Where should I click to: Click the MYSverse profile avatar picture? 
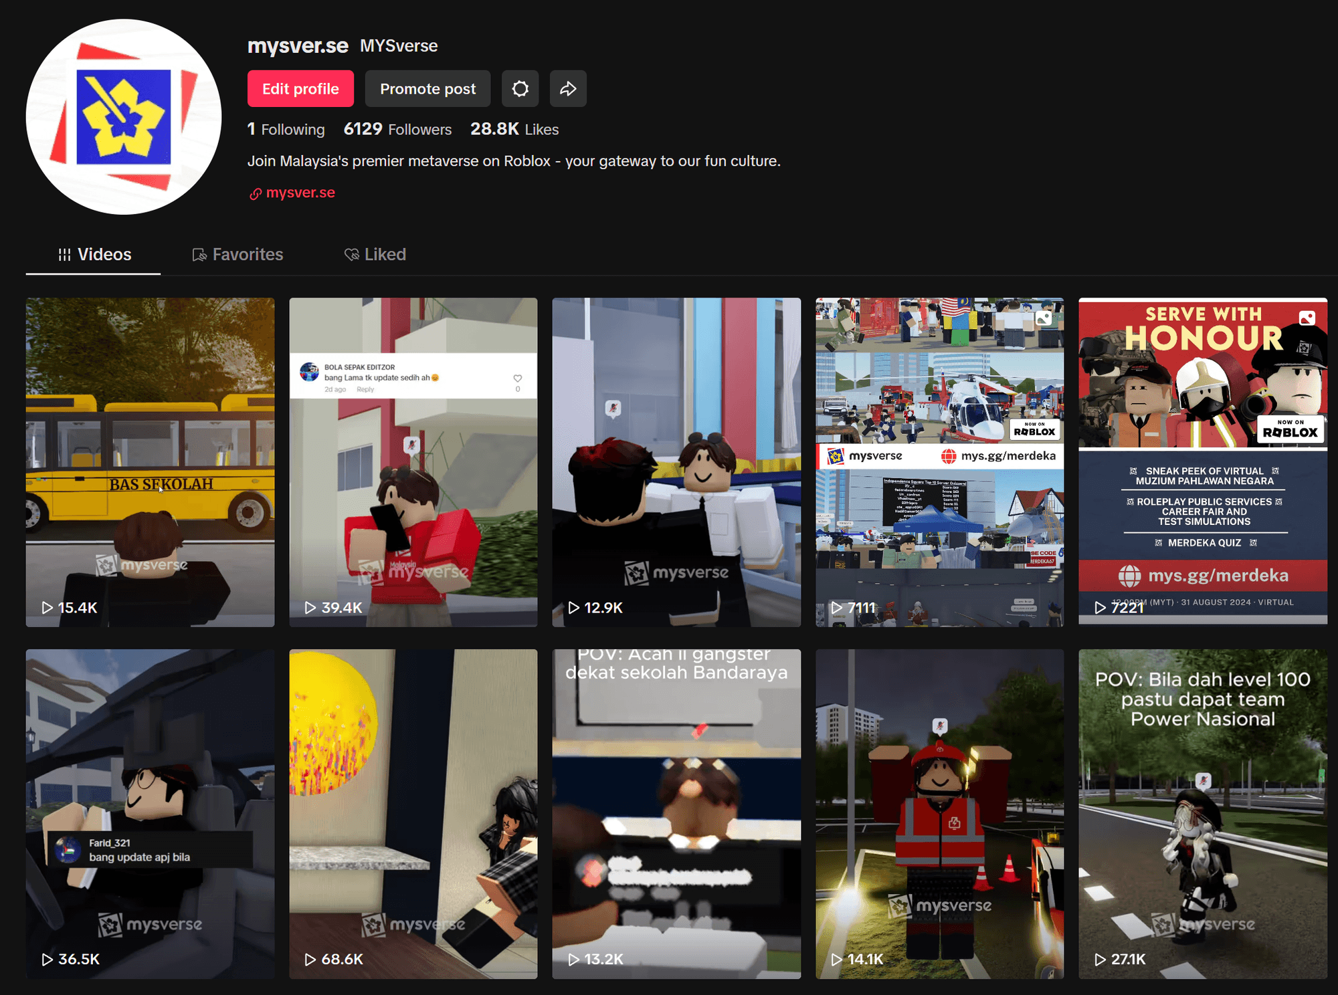(x=124, y=116)
